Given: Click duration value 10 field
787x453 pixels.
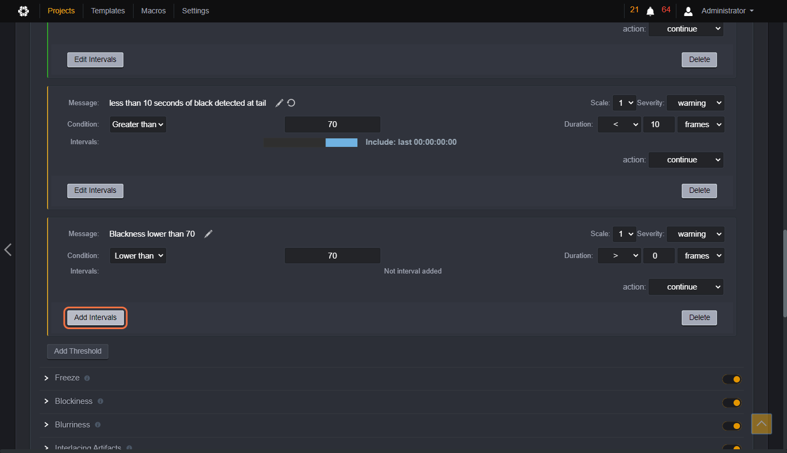Looking at the screenshot, I should (659, 124).
